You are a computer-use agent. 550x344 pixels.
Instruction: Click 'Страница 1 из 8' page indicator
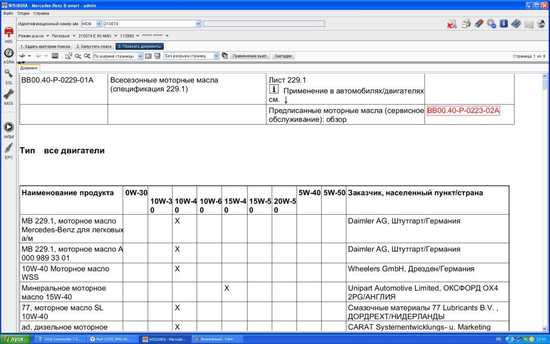(x=529, y=56)
